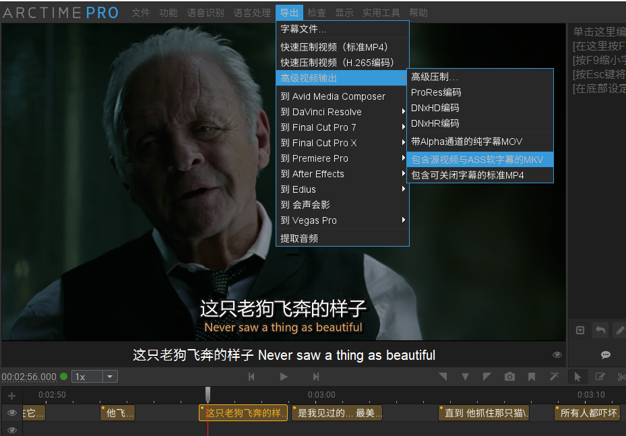This screenshot has width=626, height=436.
Task: Open the 语音识别 menu
Action: coord(206,13)
